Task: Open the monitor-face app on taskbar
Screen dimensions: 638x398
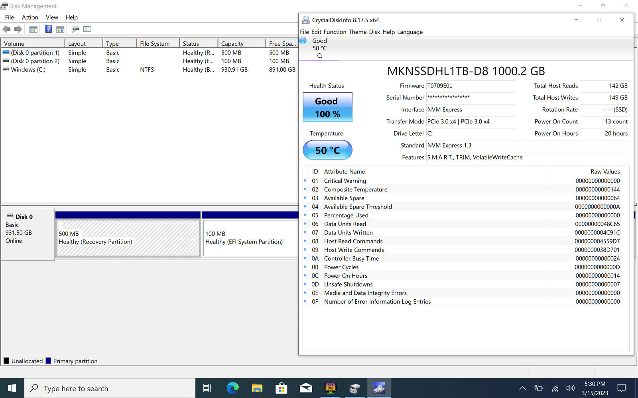Action: [330, 388]
